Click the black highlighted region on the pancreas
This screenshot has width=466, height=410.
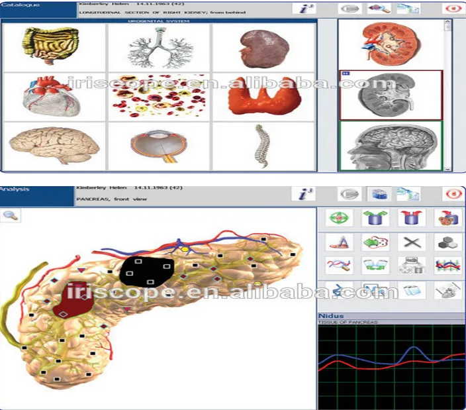(x=146, y=272)
